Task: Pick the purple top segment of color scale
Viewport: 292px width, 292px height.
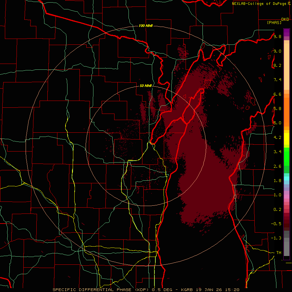Action: click(x=286, y=32)
